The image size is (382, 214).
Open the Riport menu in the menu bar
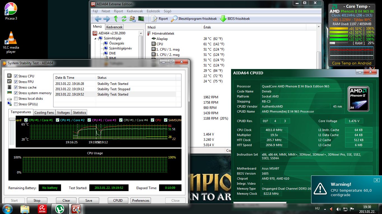point(118,11)
